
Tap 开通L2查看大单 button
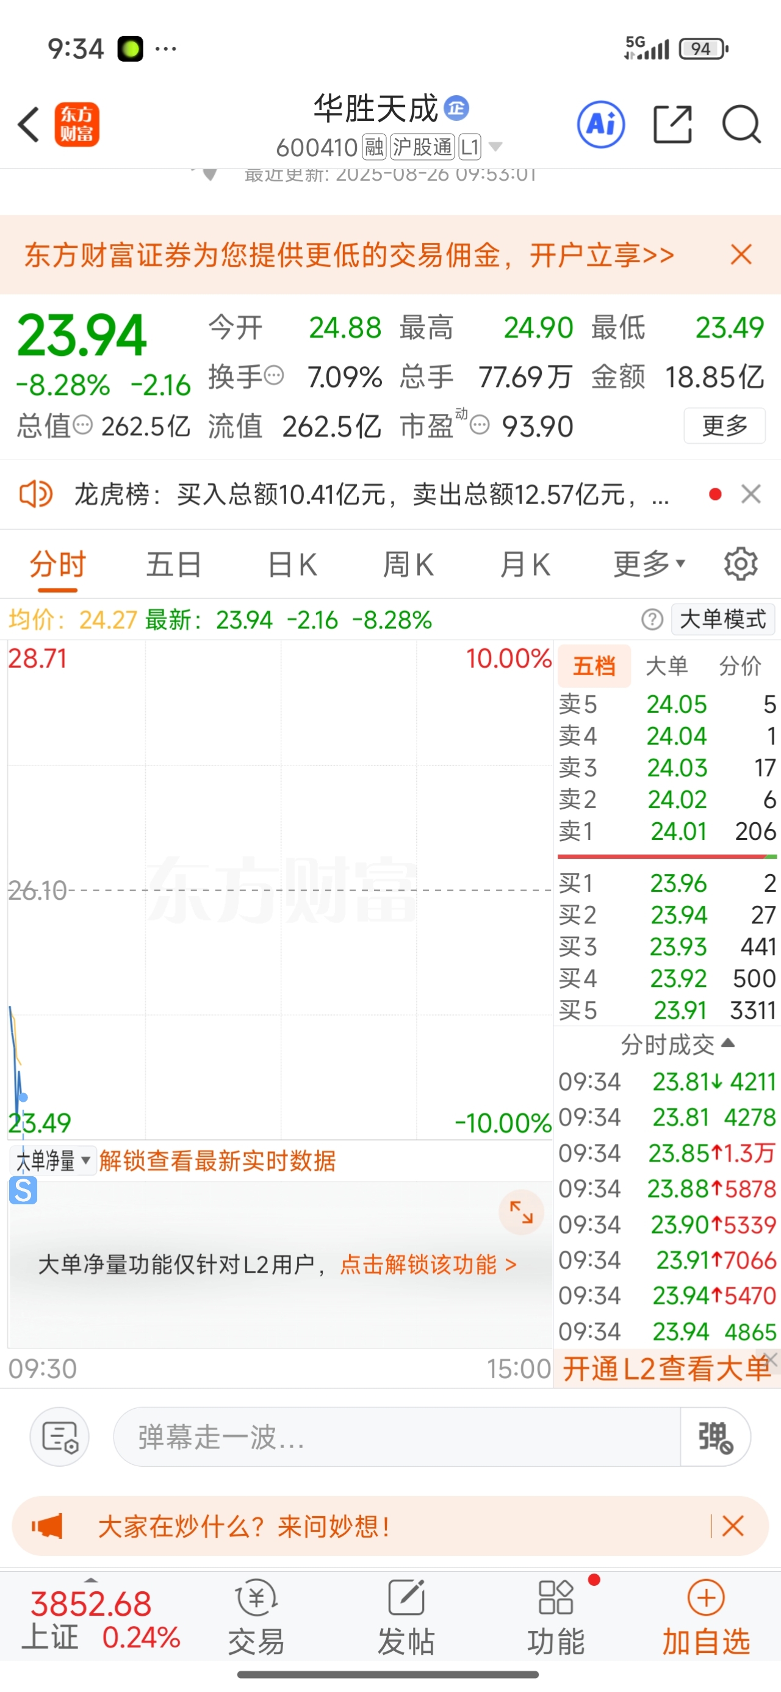click(x=667, y=1369)
